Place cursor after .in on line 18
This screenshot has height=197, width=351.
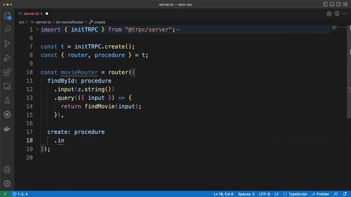click(65, 141)
